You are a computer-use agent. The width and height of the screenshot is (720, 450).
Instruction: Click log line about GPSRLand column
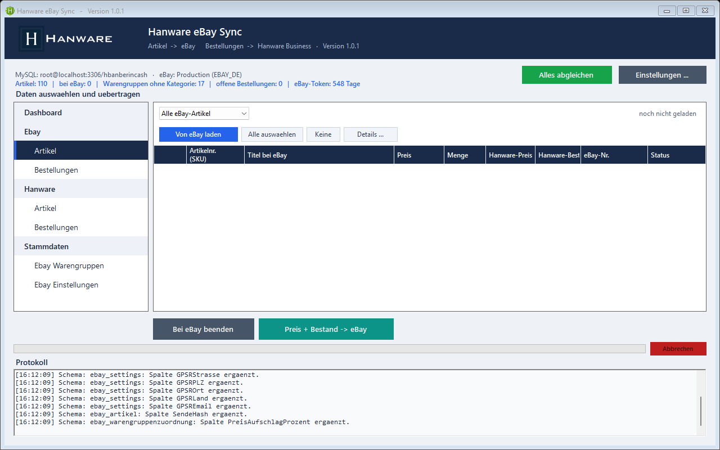(131, 398)
